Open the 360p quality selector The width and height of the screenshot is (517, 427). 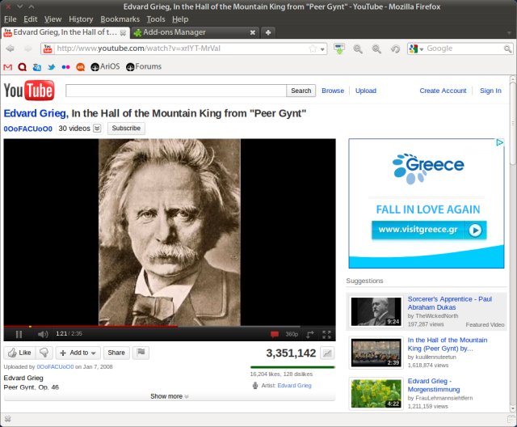(x=292, y=334)
